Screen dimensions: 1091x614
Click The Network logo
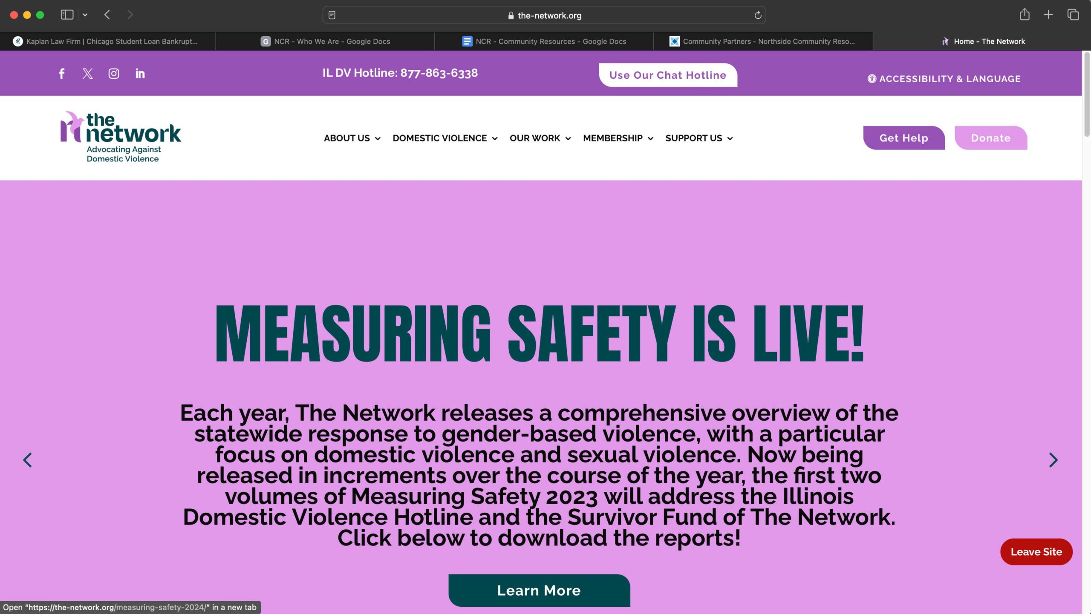point(121,137)
